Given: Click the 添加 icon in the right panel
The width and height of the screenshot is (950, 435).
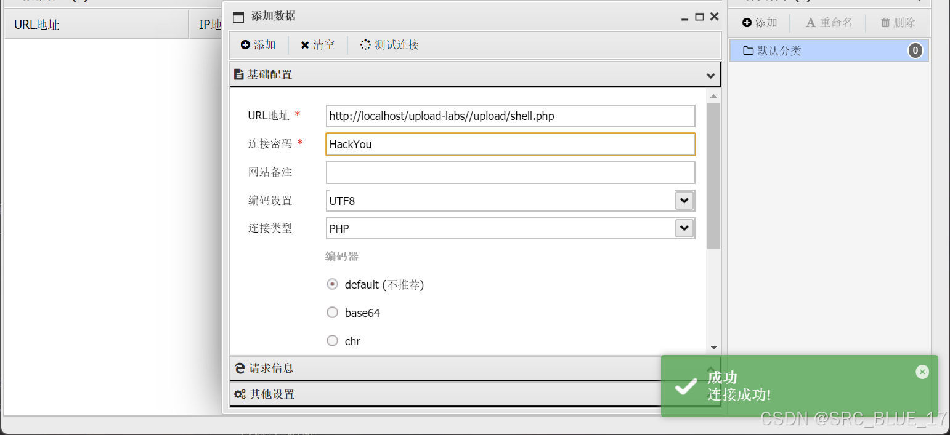Looking at the screenshot, I should pos(747,23).
